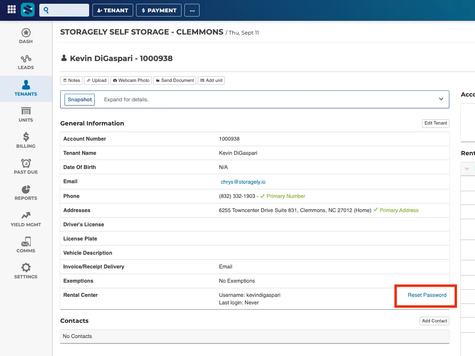Click the search magnifier icon
This screenshot has width=475, height=356.
pyautogui.click(x=46, y=10)
